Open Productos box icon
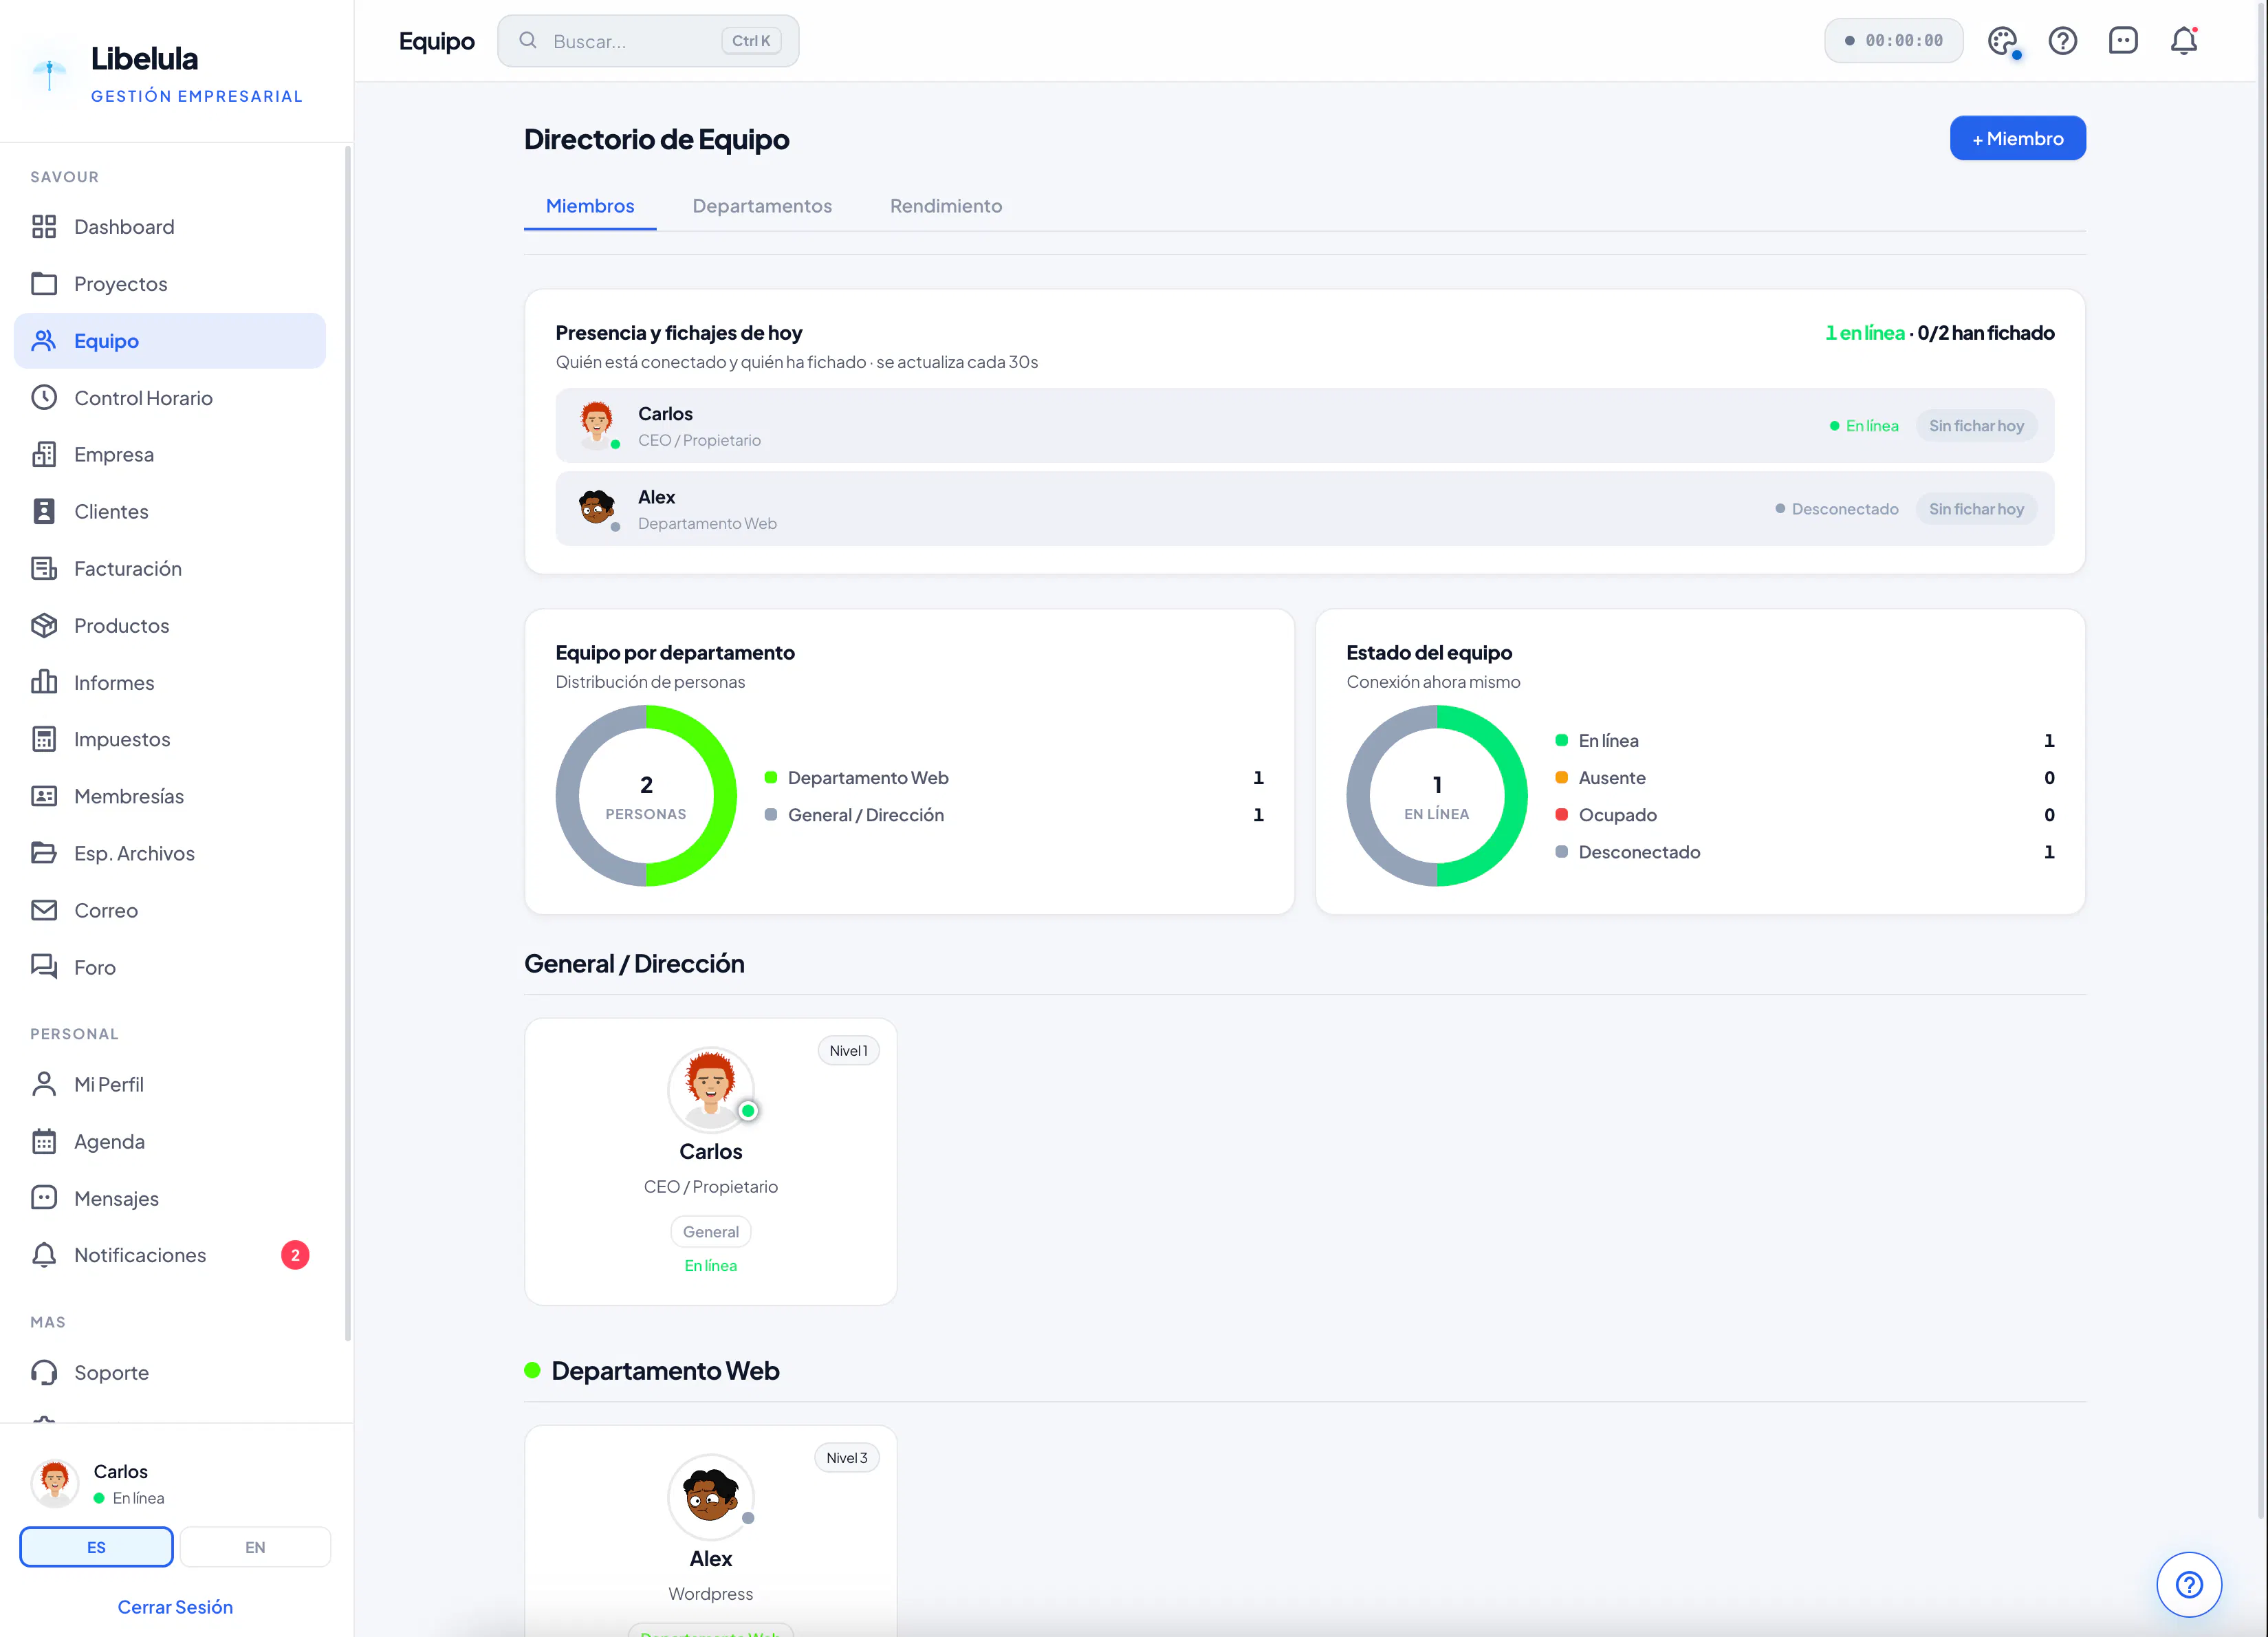Screen dimensions: 2268x1637 pos(44,626)
